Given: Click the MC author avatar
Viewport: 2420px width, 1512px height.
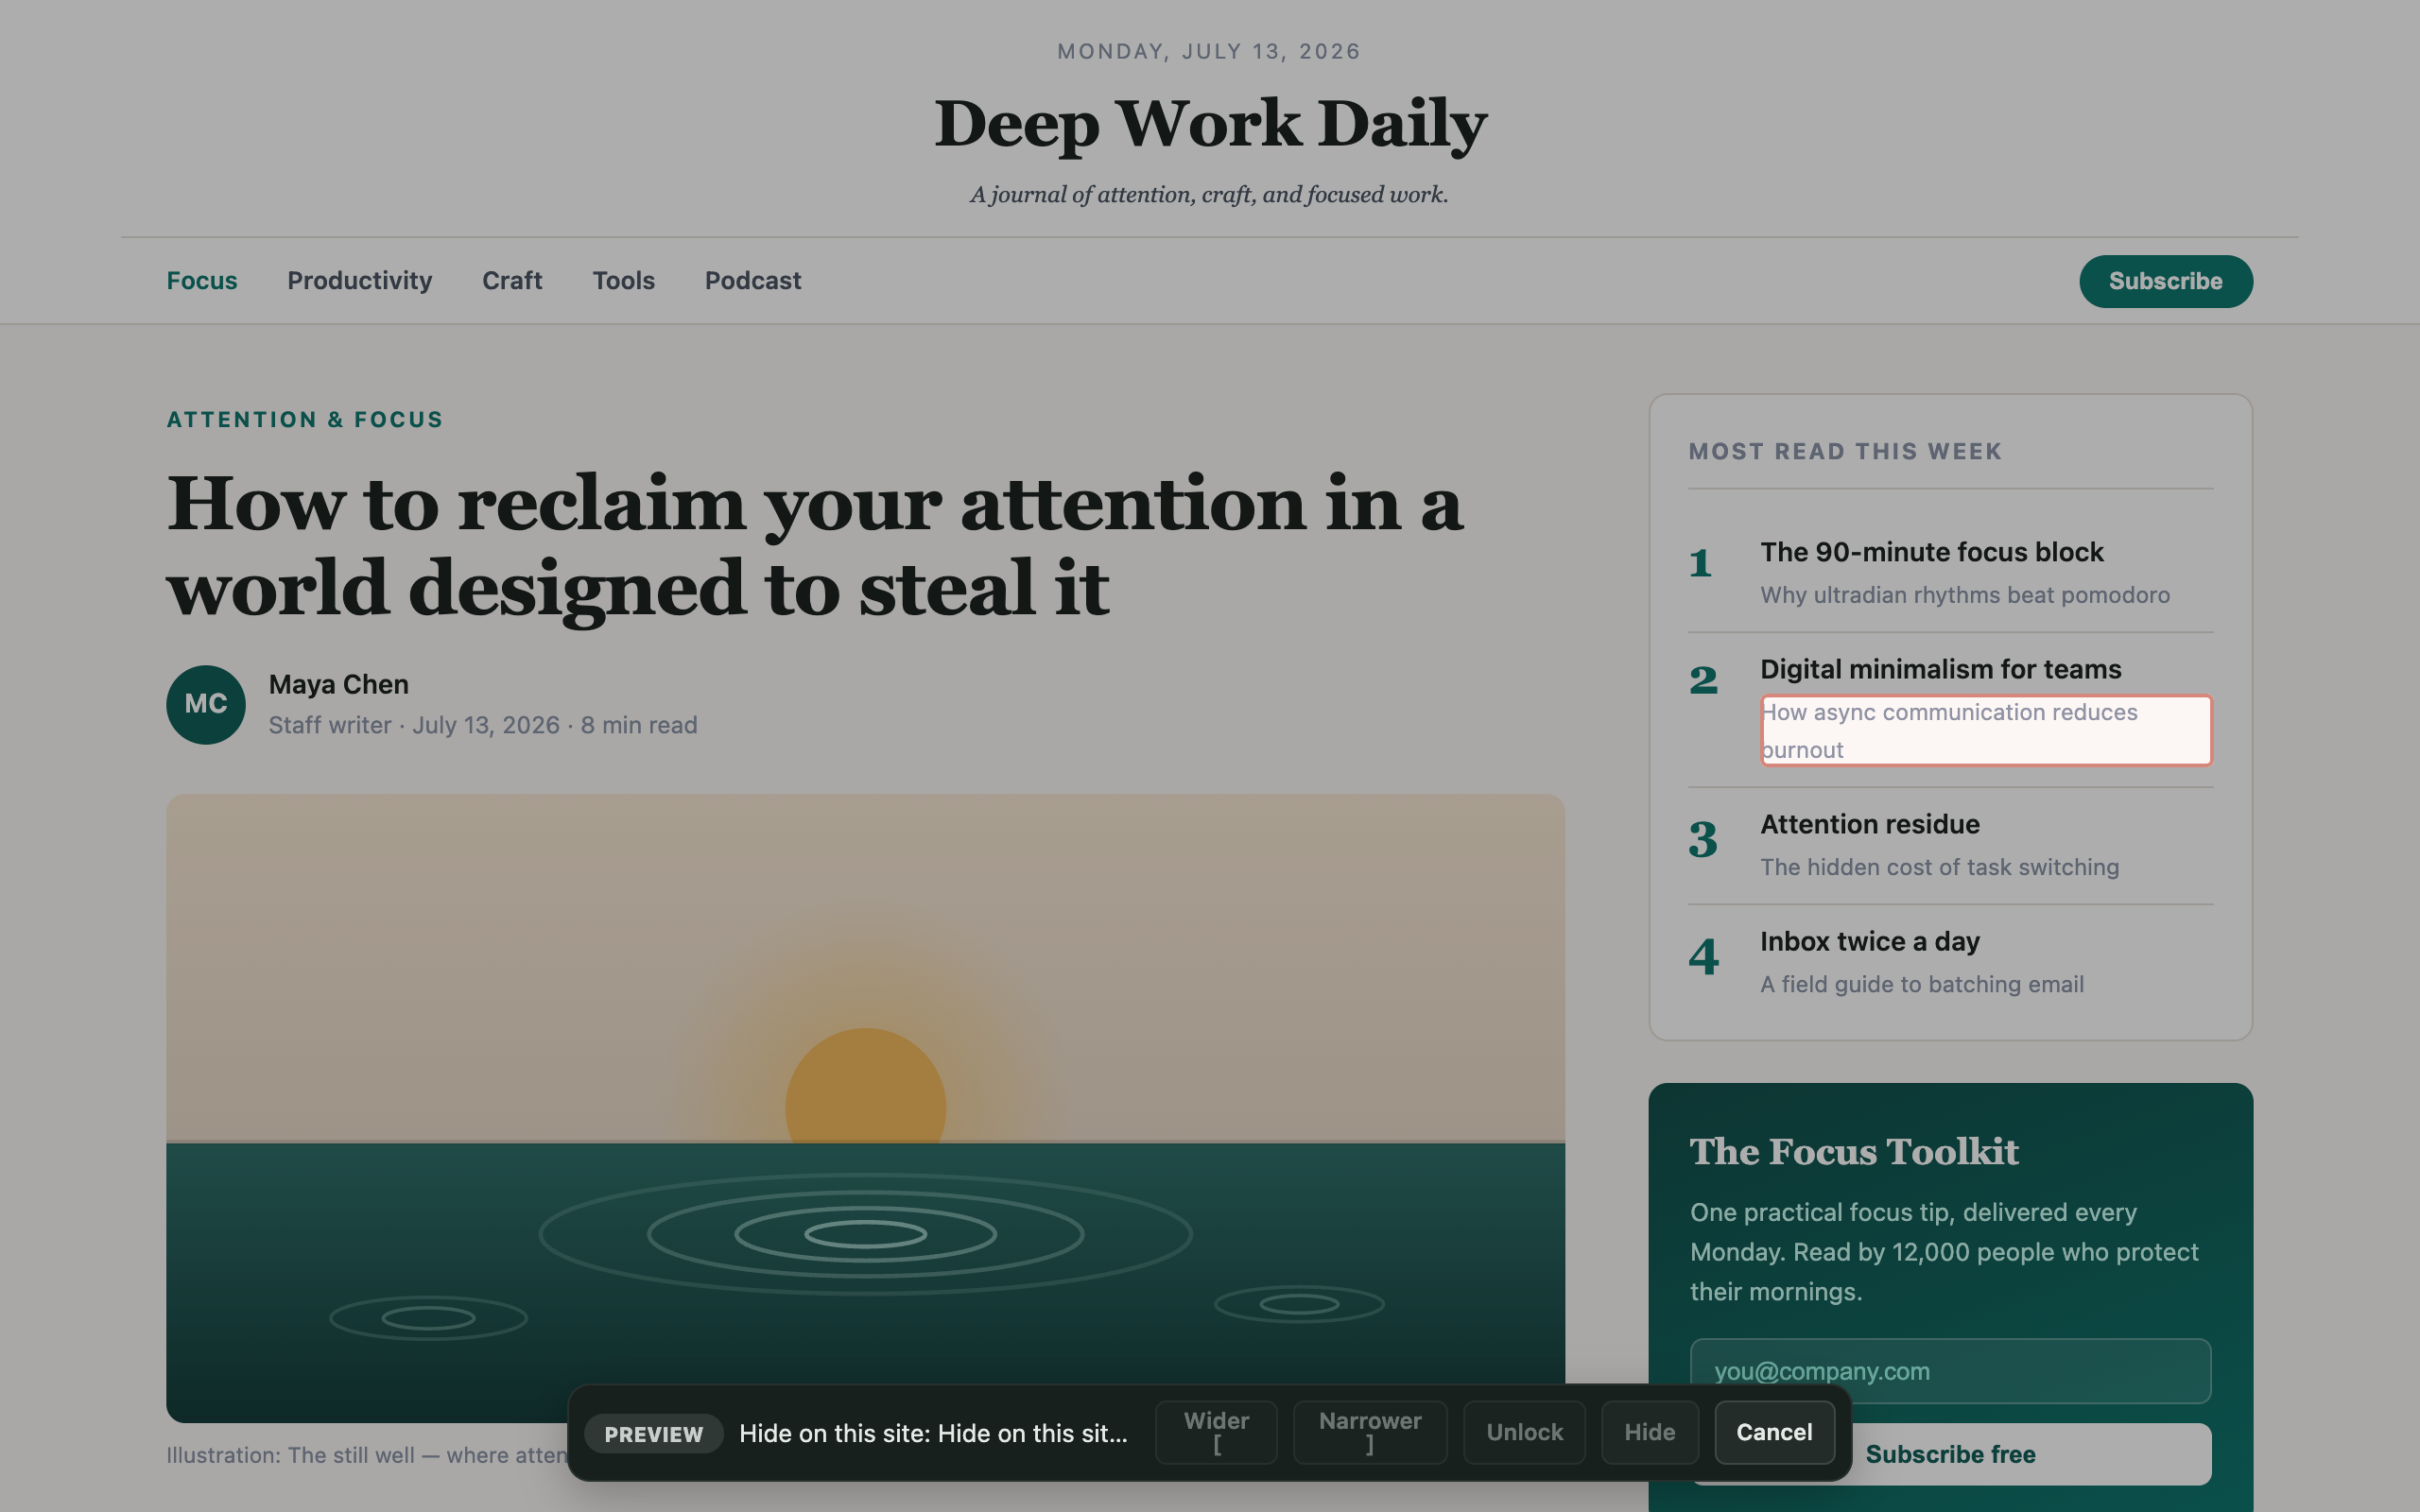Looking at the screenshot, I should click(x=206, y=704).
